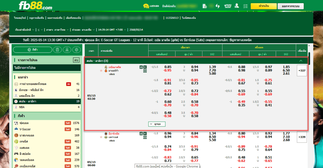Click the Premier League lion icon

coord(16,90)
